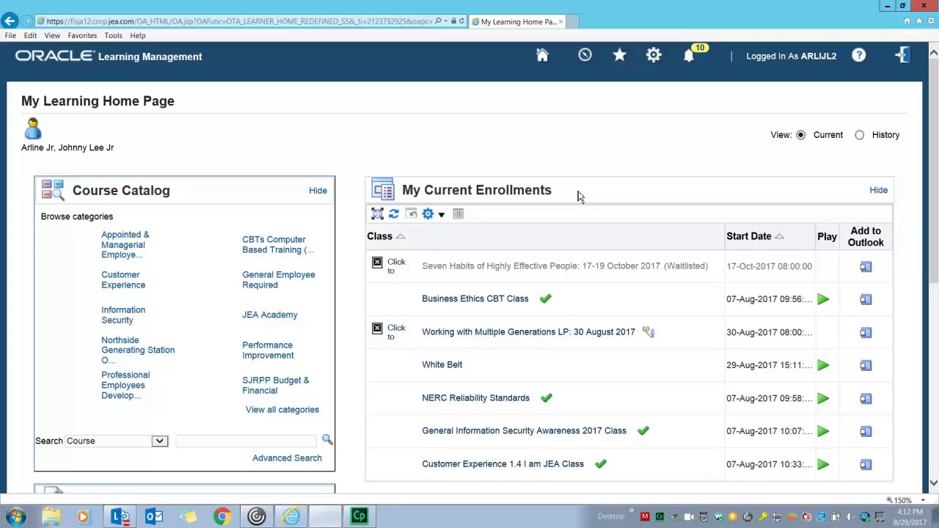
Task: Click the Help question mark icon
Action: click(x=859, y=56)
